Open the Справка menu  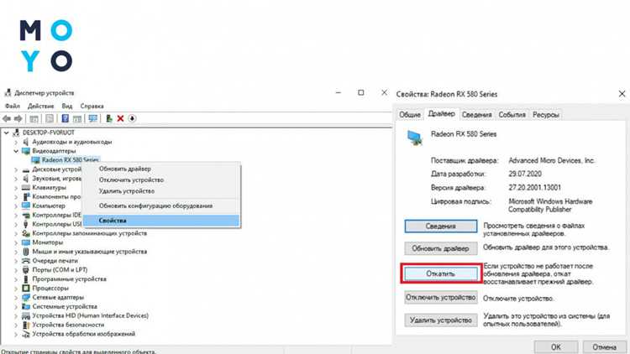(92, 106)
